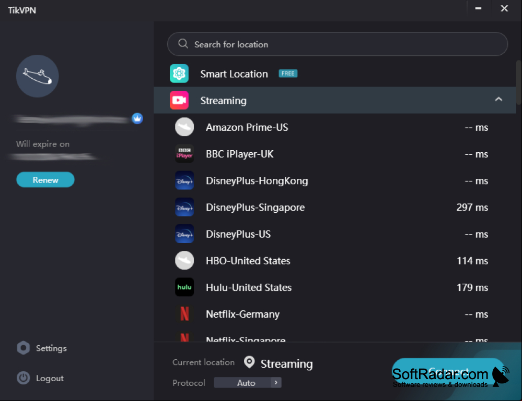Select the Smart Location entry

tap(335, 74)
